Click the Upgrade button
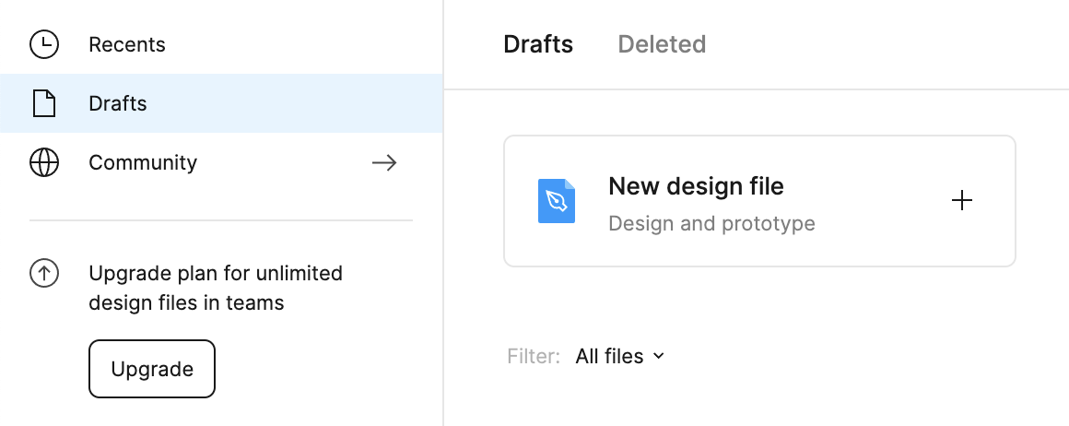 [x=152, y=369]
